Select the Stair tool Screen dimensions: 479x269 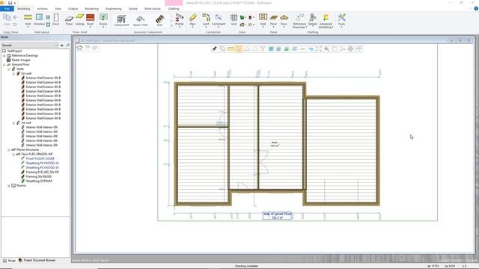pos(159,20)
